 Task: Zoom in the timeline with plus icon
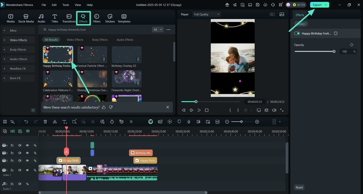click(x=257, y=122)
